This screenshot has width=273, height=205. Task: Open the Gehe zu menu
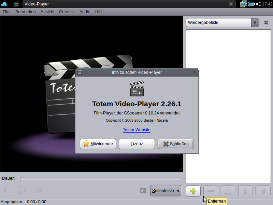[x=66, y=12]
